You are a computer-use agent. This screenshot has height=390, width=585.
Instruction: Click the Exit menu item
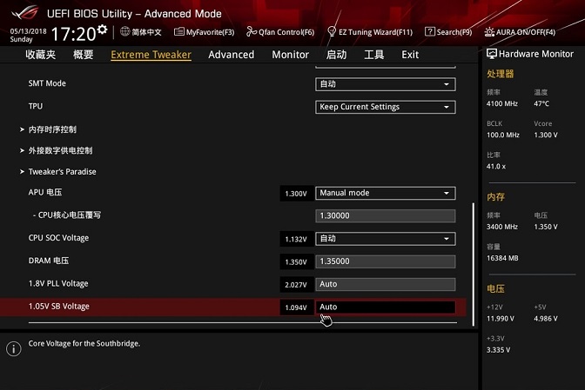click(410, 55)
